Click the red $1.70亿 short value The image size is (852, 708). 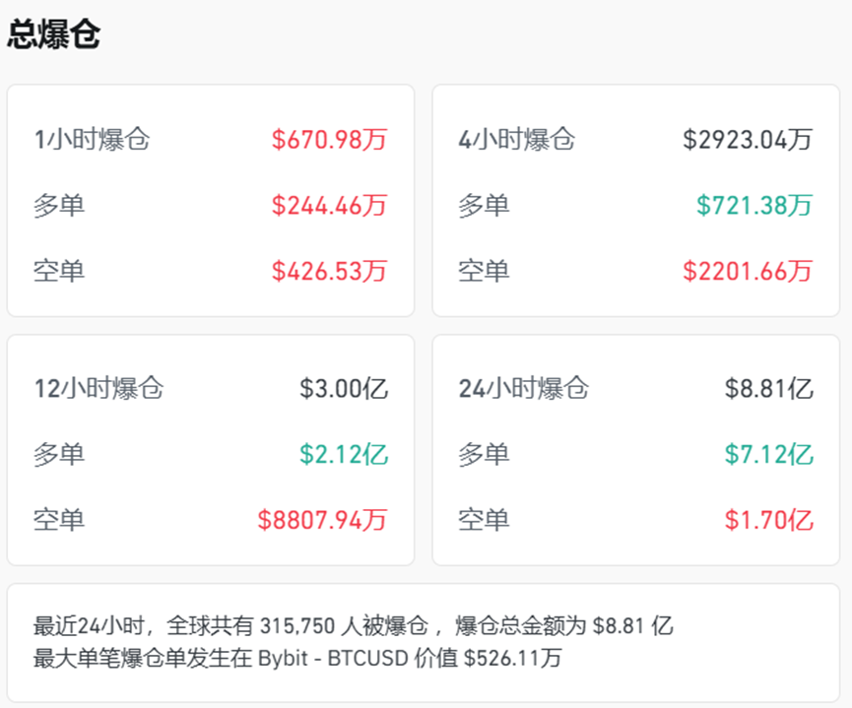pyautogui.click(x=769, y=520)
